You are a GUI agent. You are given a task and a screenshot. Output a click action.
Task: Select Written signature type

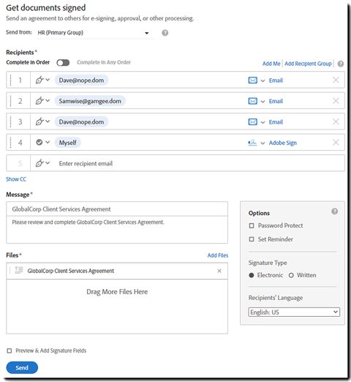(x=291, y=275)
